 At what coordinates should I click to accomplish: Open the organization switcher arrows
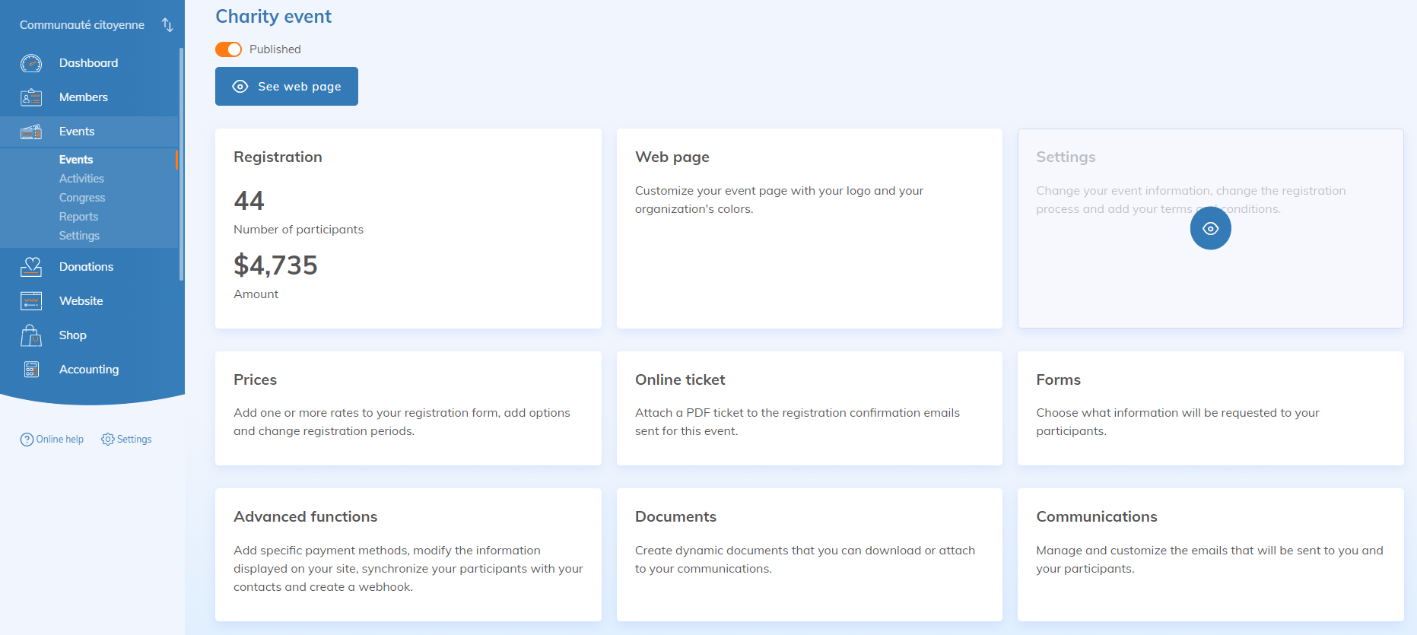click(x=167, y=25)
